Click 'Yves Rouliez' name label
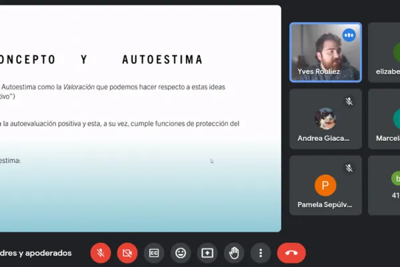 (319, 71)
